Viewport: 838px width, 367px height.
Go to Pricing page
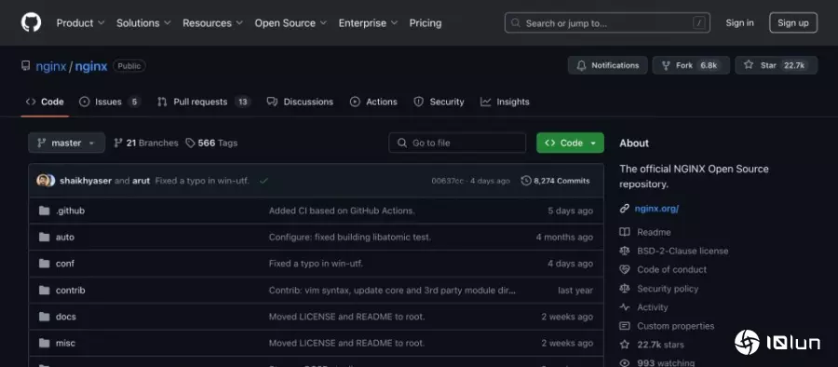click(426, 23)
